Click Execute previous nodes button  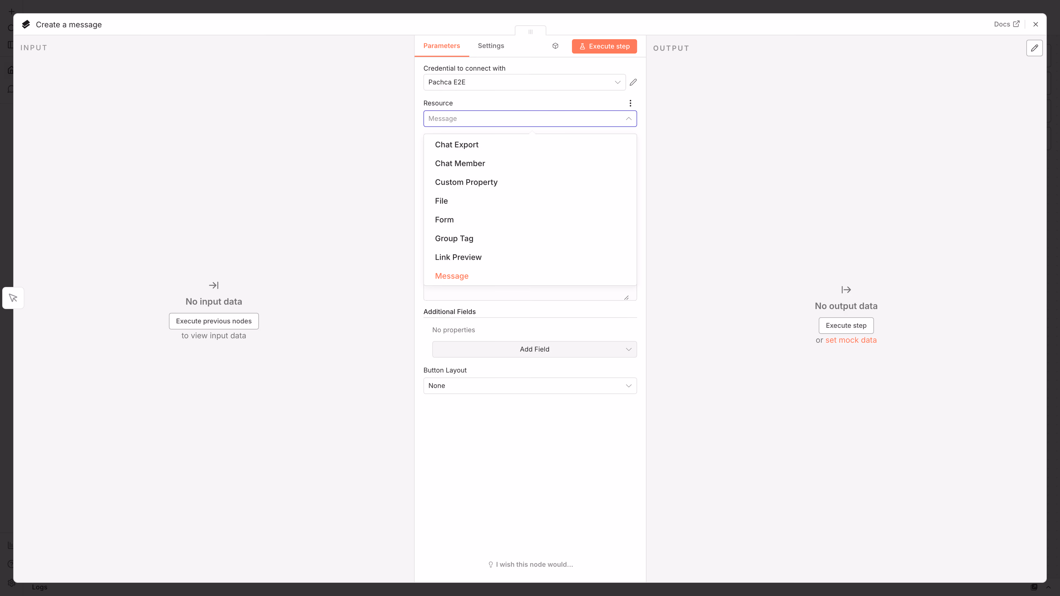[x=214, y=321]
